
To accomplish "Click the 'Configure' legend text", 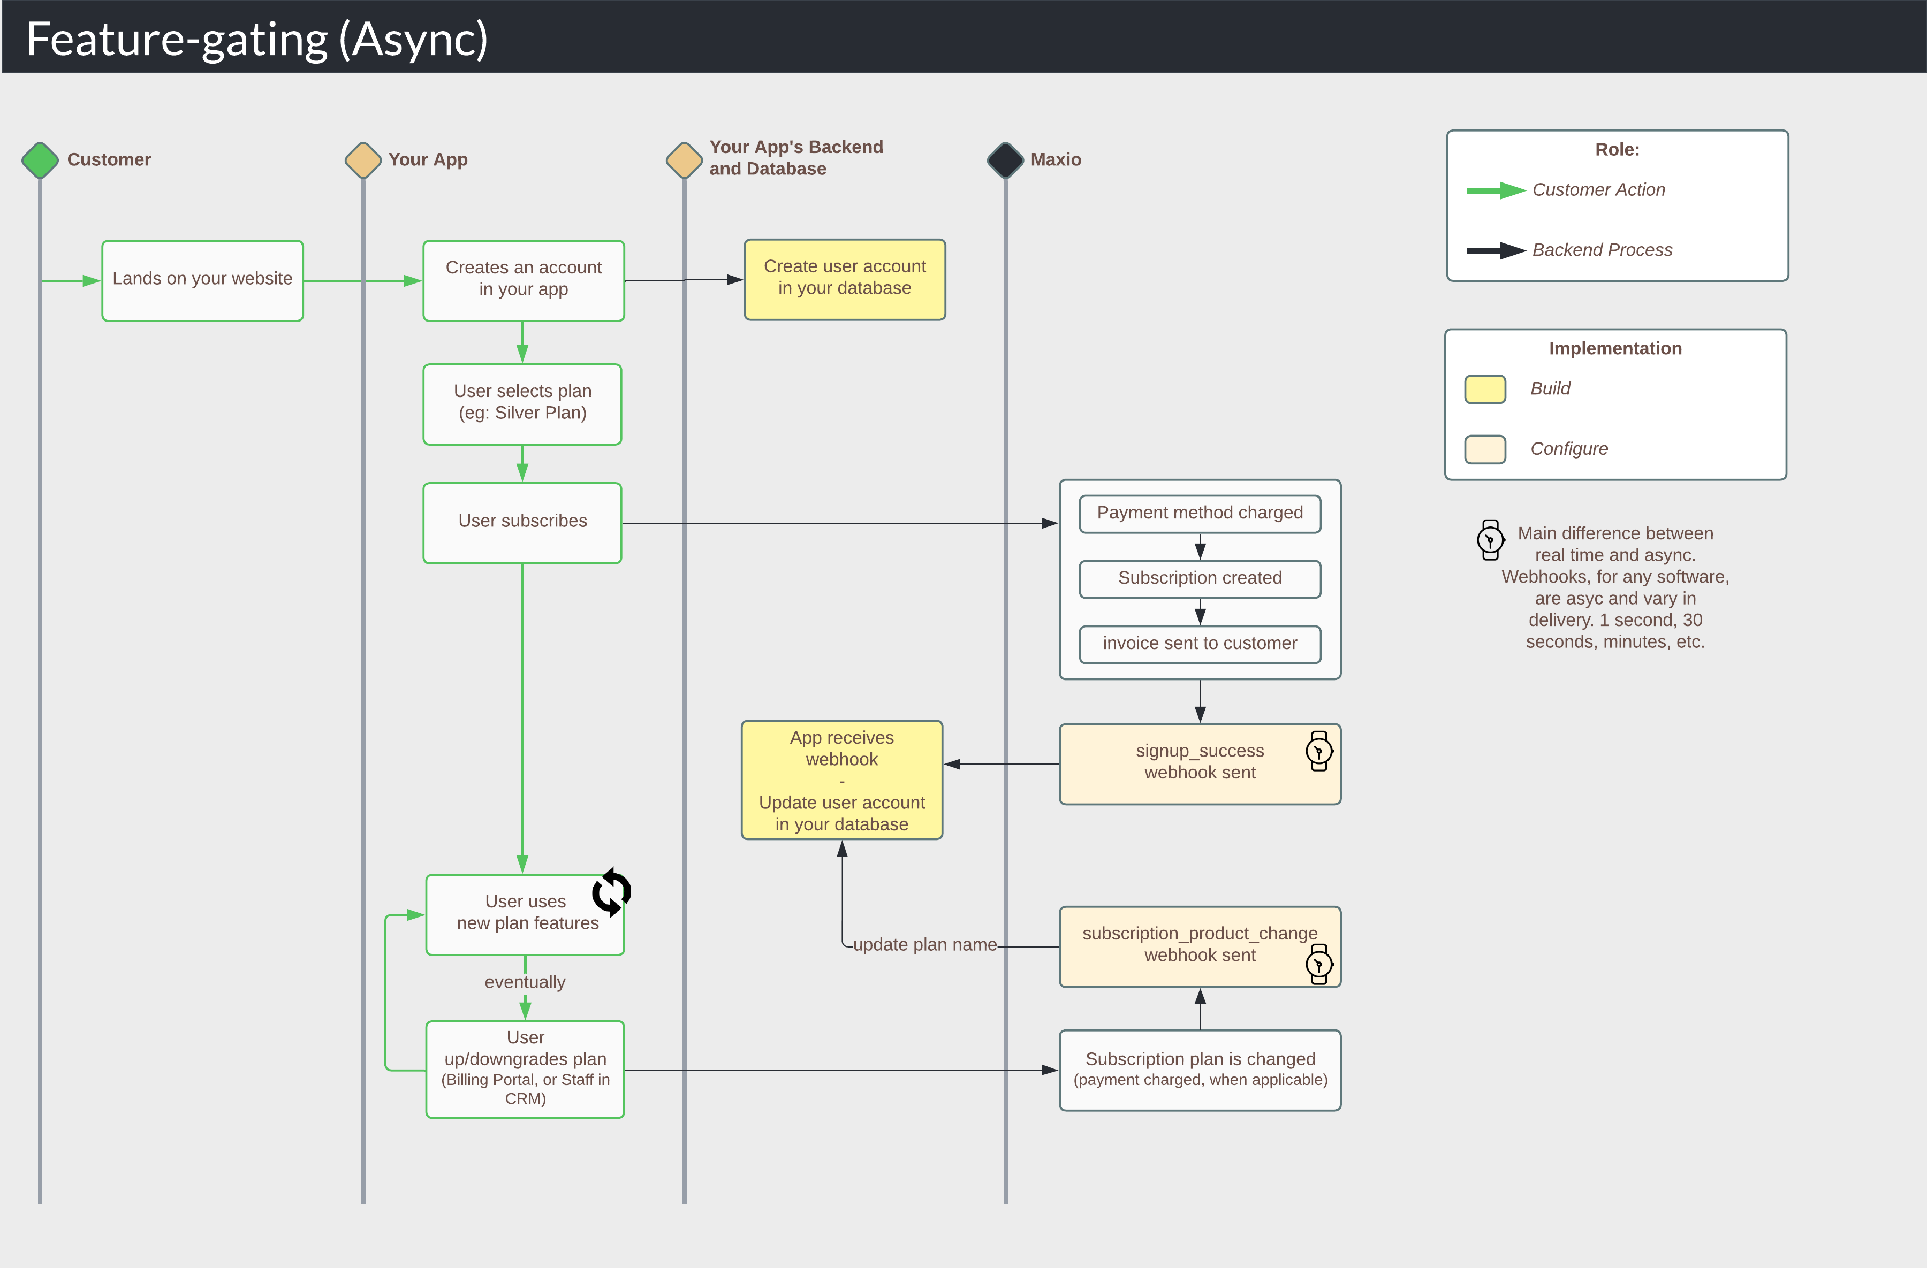I will click(1568, 449).
